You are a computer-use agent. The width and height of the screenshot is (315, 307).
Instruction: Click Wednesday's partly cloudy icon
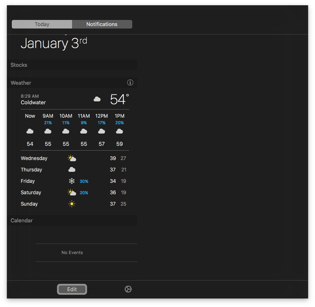(x=72, y=158)
